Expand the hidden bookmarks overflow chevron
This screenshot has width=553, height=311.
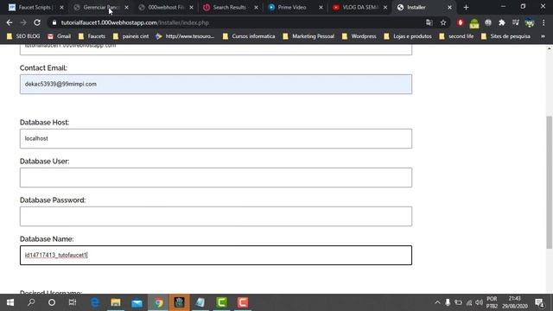pyautogui.click(x=543, y=36)
